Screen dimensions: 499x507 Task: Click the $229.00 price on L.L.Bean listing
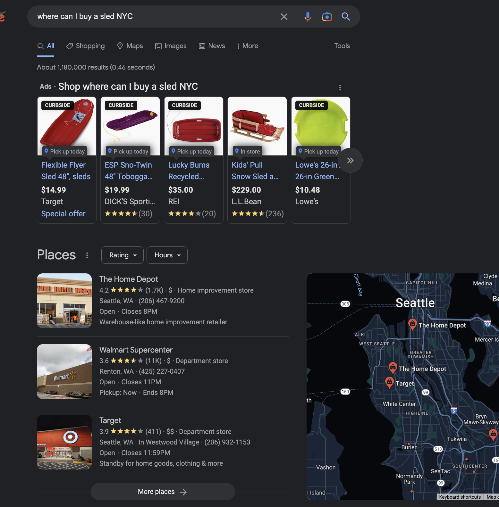[246, 190]
